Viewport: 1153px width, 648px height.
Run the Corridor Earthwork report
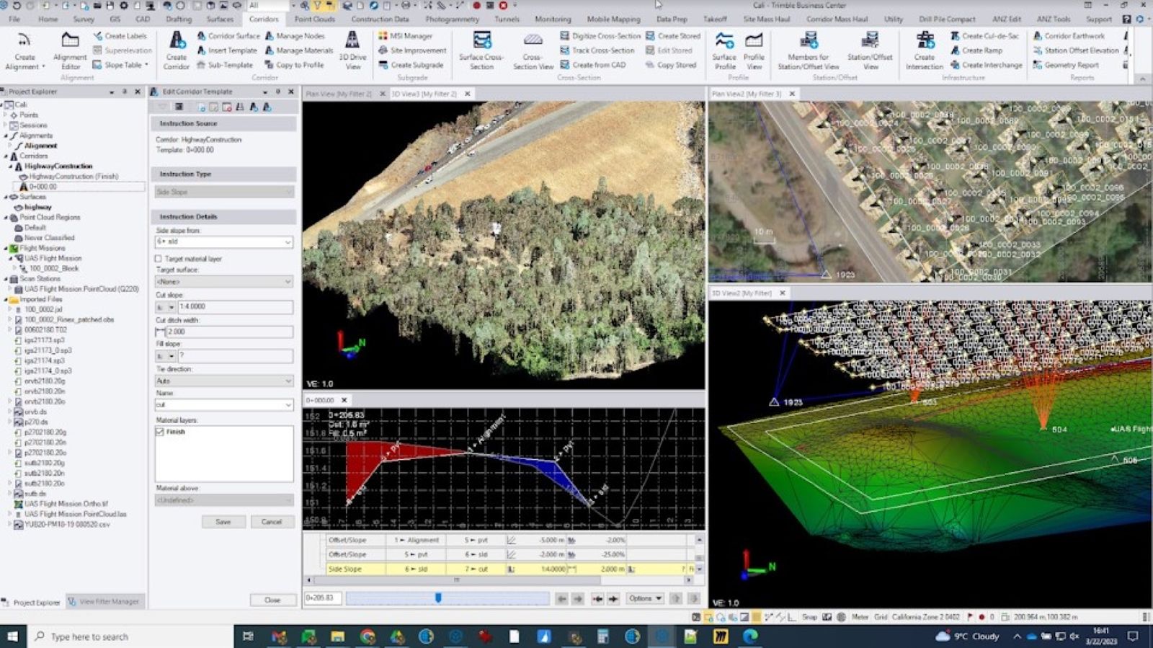[x=1069, y=35]
